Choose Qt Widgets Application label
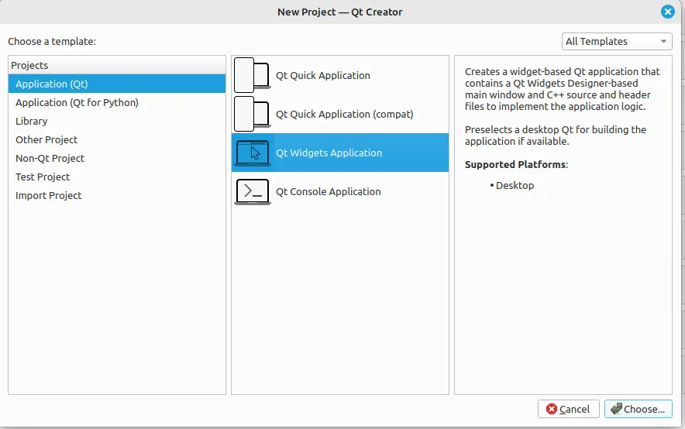Viewport: 685px width, 429px height. (x=329, y=153)
